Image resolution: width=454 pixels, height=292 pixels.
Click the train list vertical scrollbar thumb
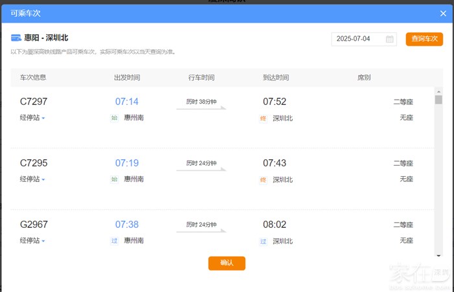tap(438, 99)
